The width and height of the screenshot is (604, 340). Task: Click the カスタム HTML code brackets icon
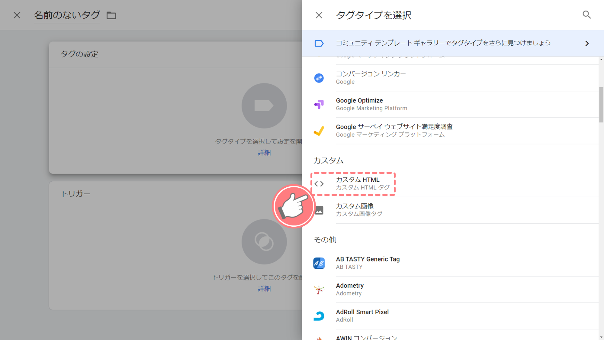(319, 183)
